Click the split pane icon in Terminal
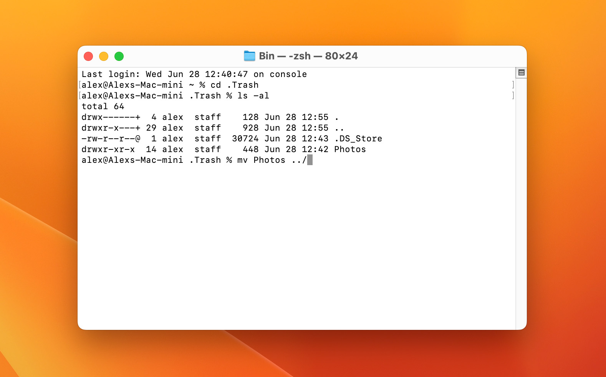Image resolution: width=606 pixels, height=377 pixels. click(521, 72)
